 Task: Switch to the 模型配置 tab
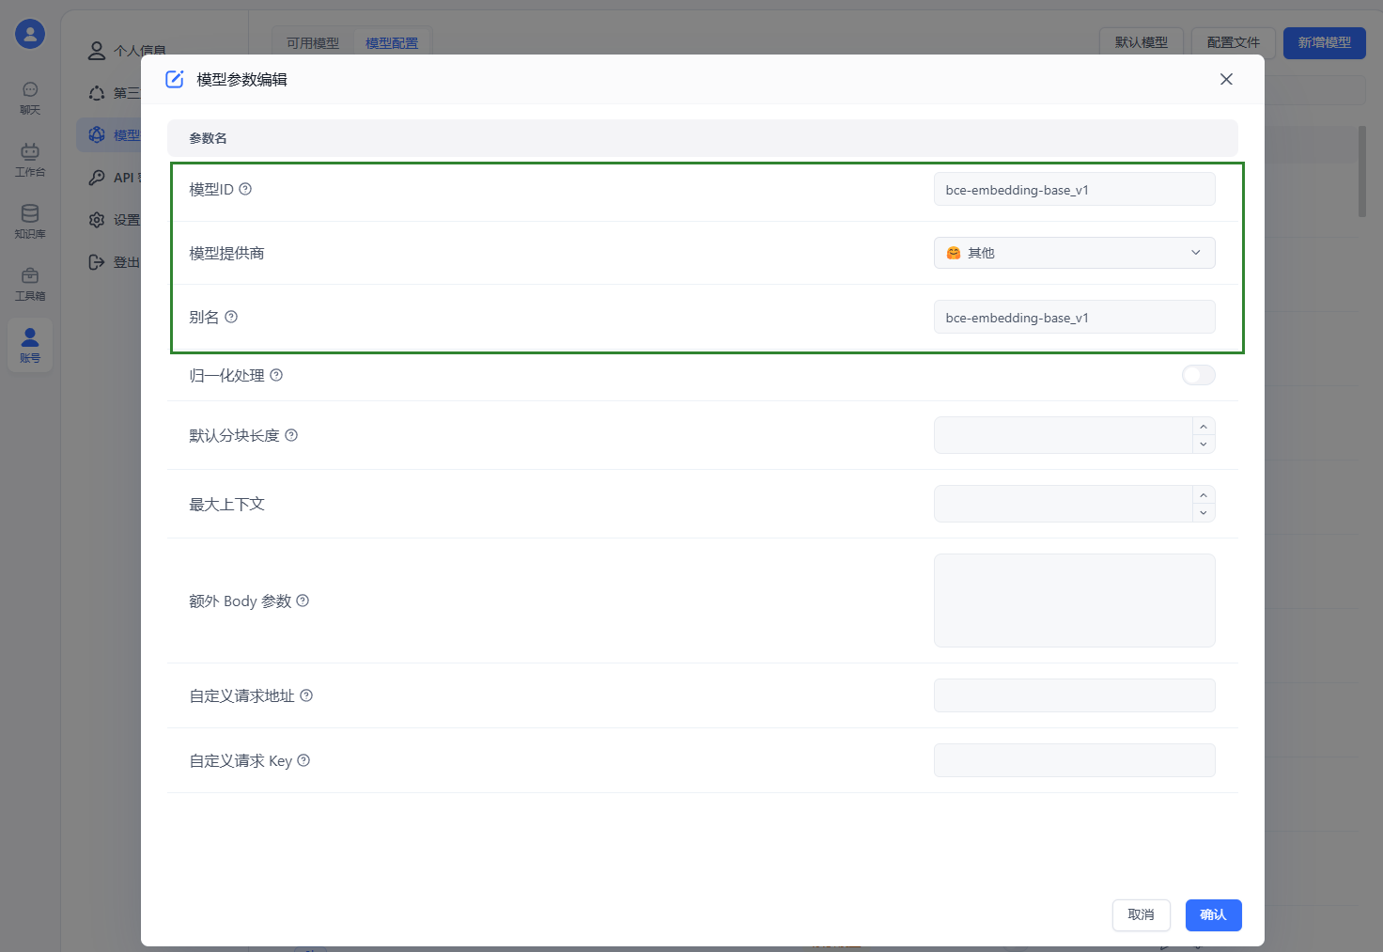392,43
